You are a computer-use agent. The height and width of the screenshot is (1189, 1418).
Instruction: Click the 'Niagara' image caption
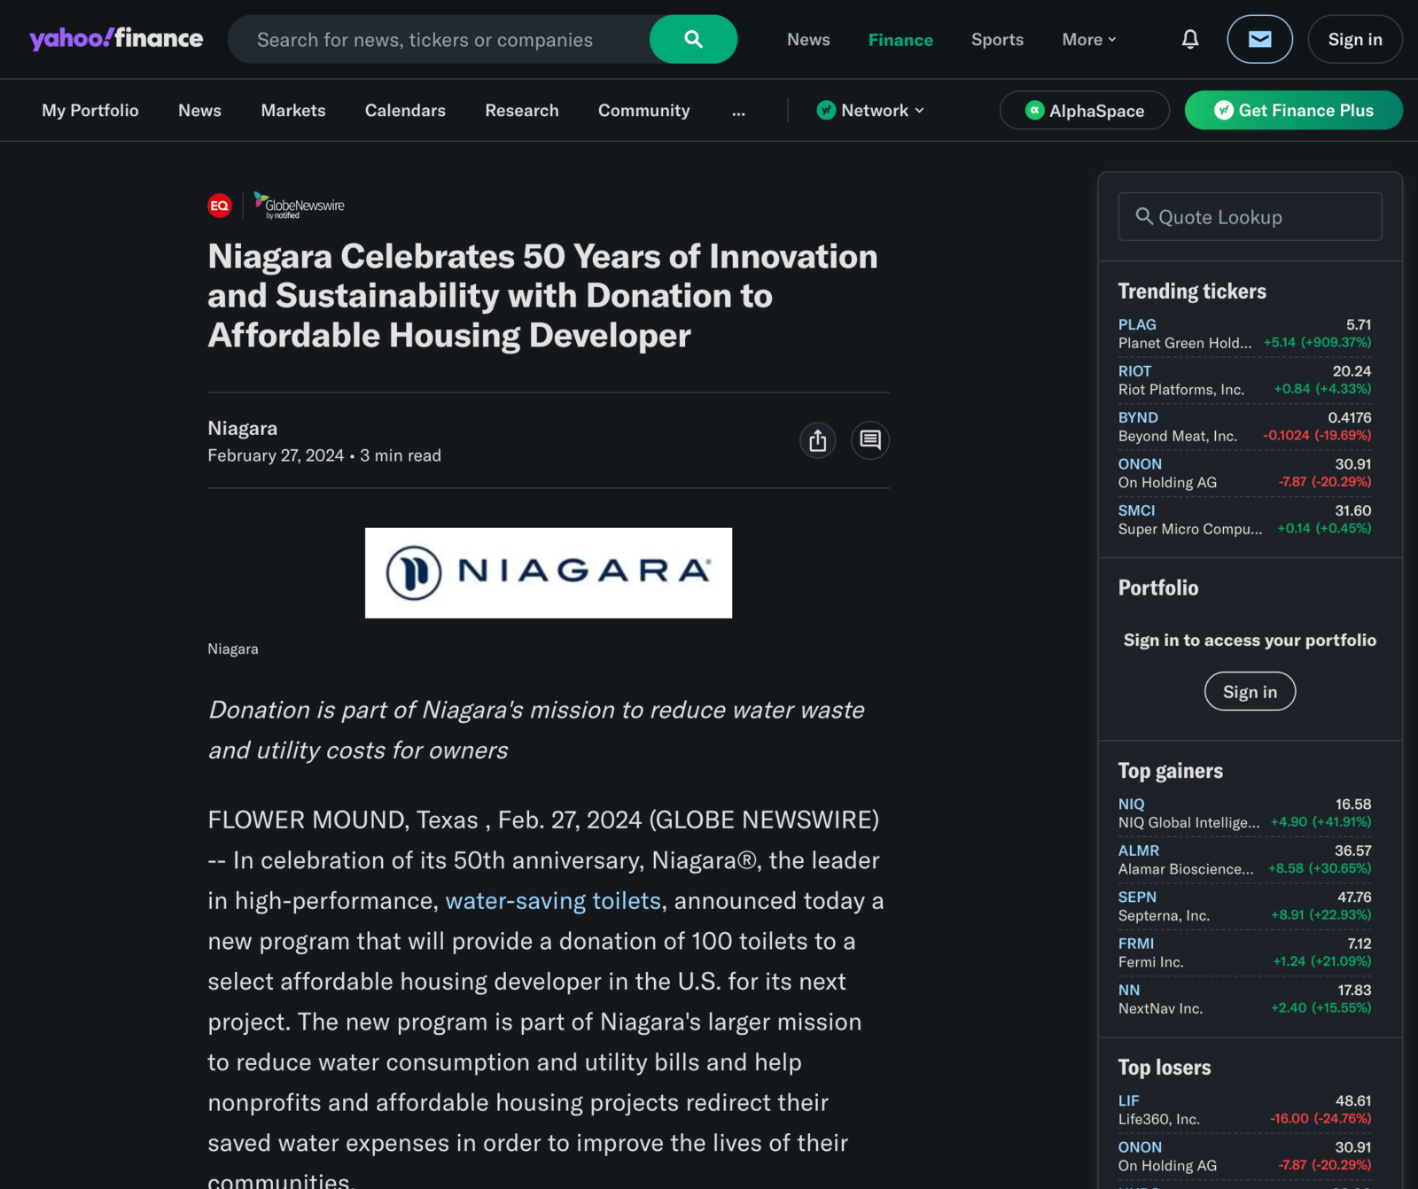pos(233,649)
